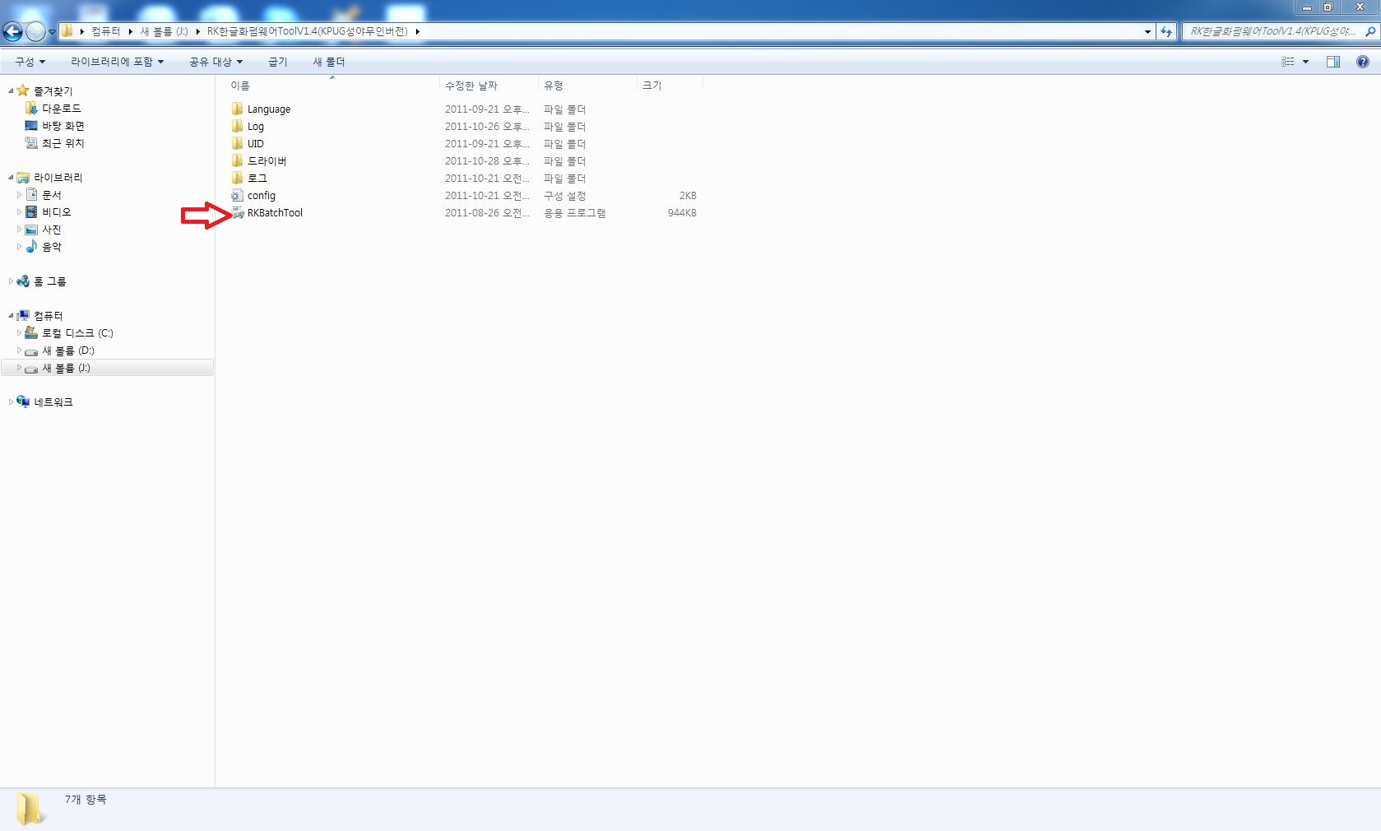Collapse the 컴퓨터 tree section
Screen dimensions: 1381x831
(x=10, y=316)
